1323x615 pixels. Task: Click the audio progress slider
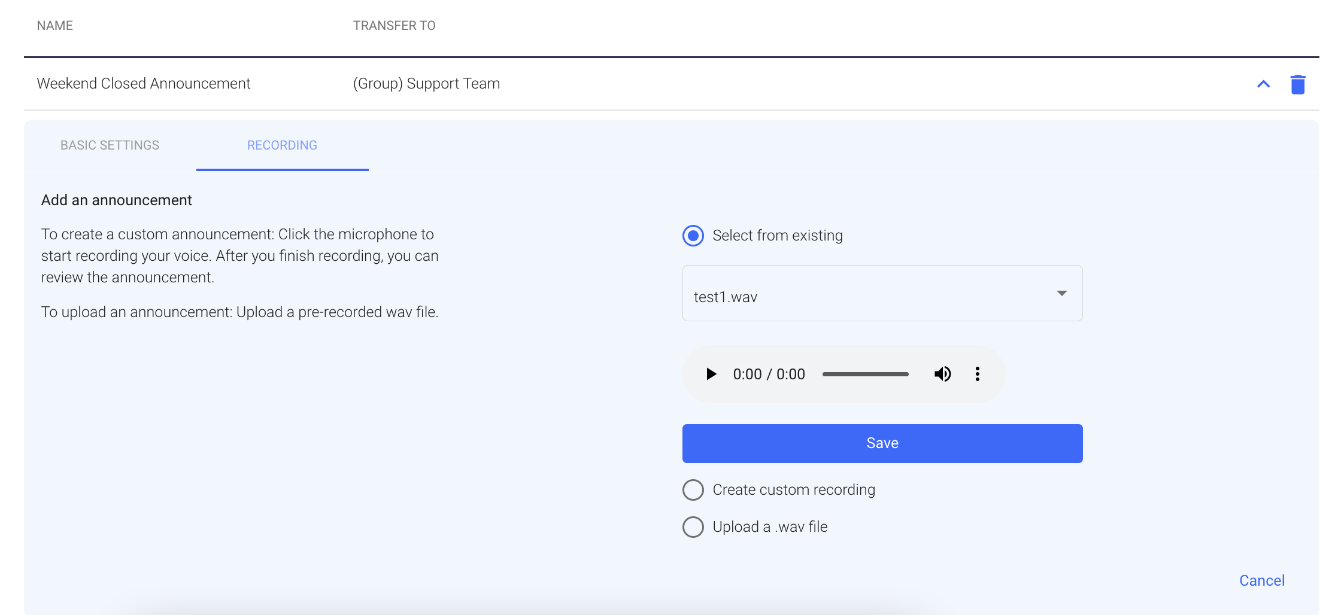[865, 374]
